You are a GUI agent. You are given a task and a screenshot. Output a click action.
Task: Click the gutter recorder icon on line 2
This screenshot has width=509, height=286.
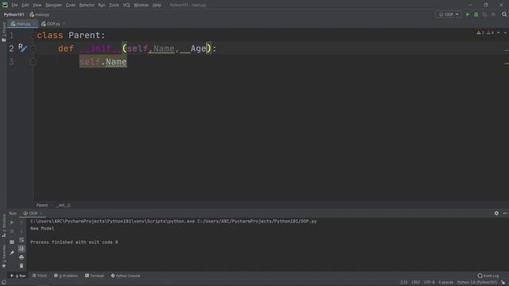tap(22, 48)
